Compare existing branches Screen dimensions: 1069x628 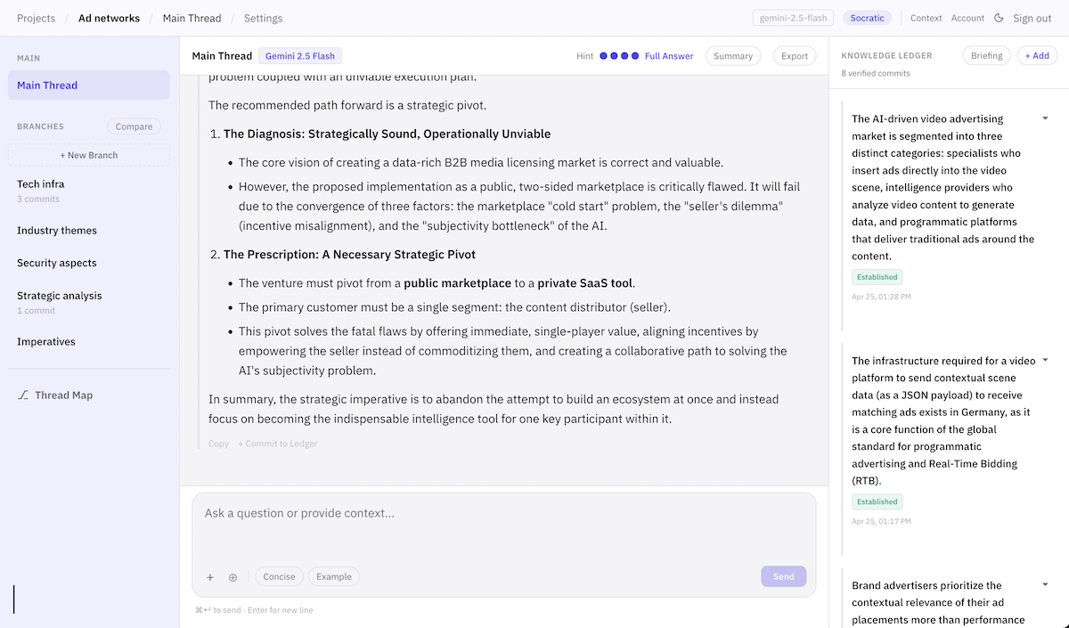(133, 126)
